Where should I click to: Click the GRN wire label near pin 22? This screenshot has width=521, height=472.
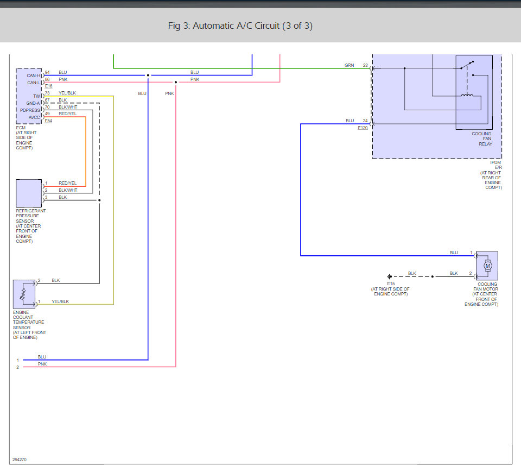(350, 65)
